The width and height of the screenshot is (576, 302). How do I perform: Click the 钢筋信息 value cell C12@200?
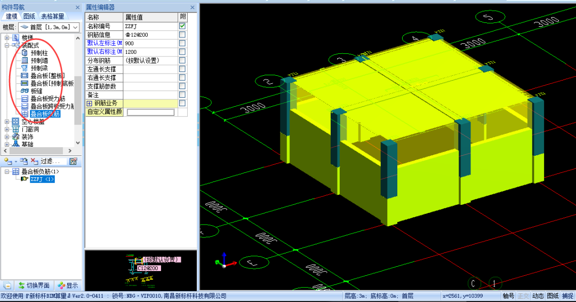(150, 35)
